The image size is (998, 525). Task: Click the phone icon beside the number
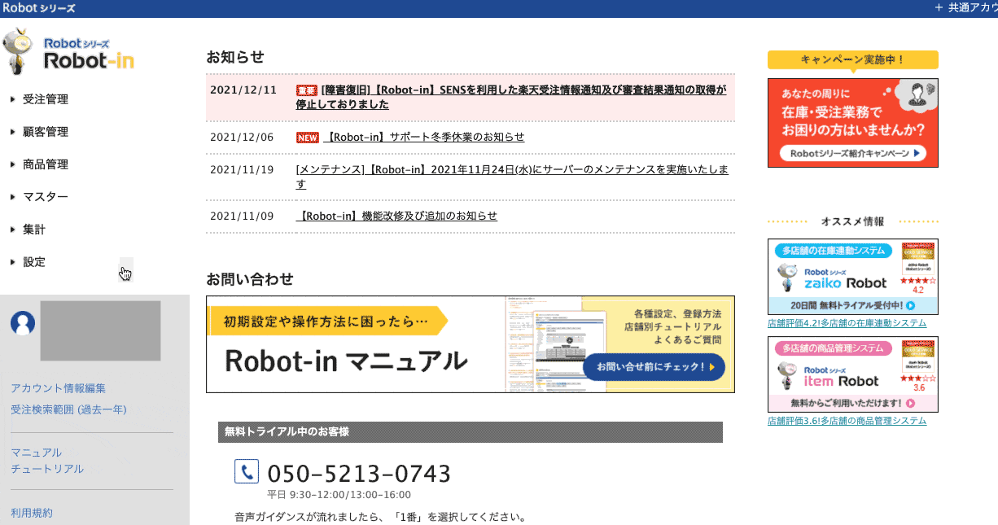[x=247, y=471]
